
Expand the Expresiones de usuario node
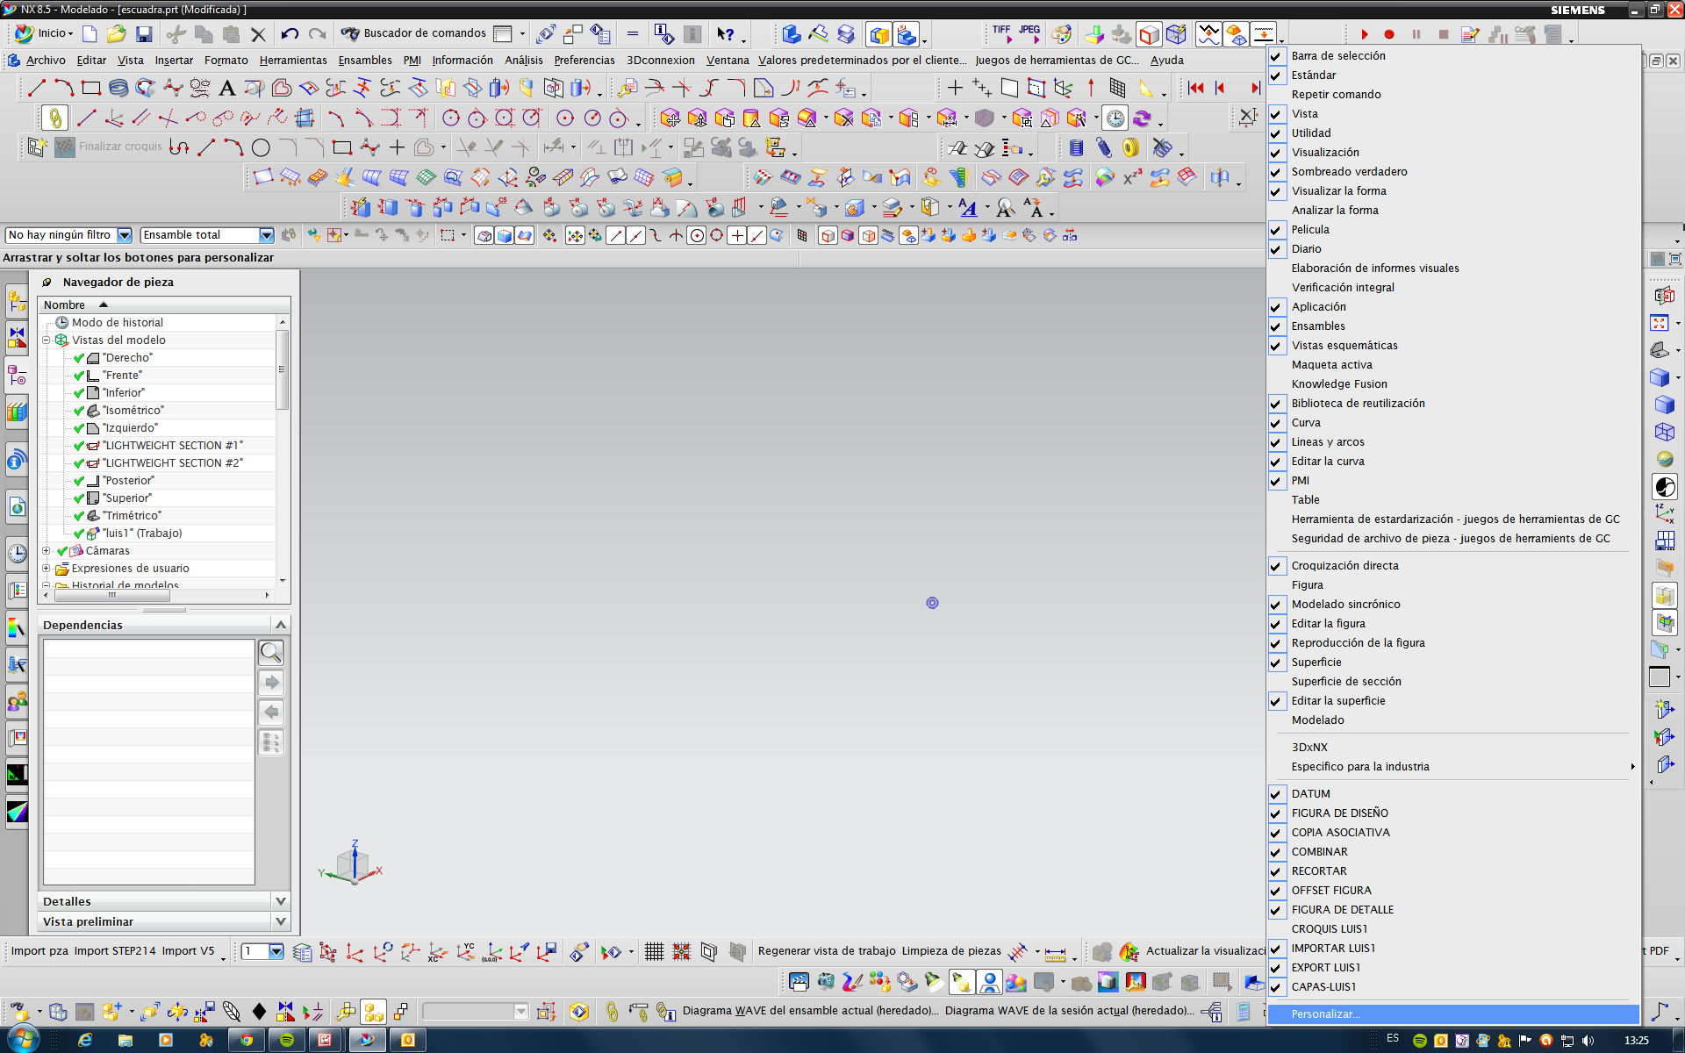pyautogui.click(x=47, y=569)
